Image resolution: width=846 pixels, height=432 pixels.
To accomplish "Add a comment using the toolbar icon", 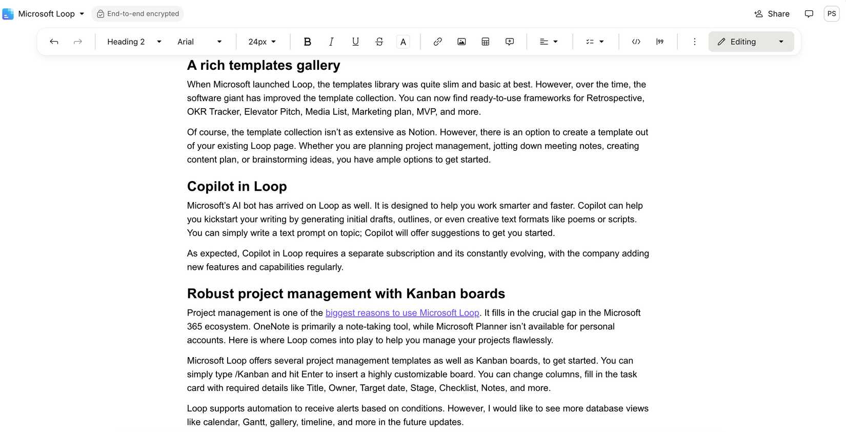I will coord(510,42).
